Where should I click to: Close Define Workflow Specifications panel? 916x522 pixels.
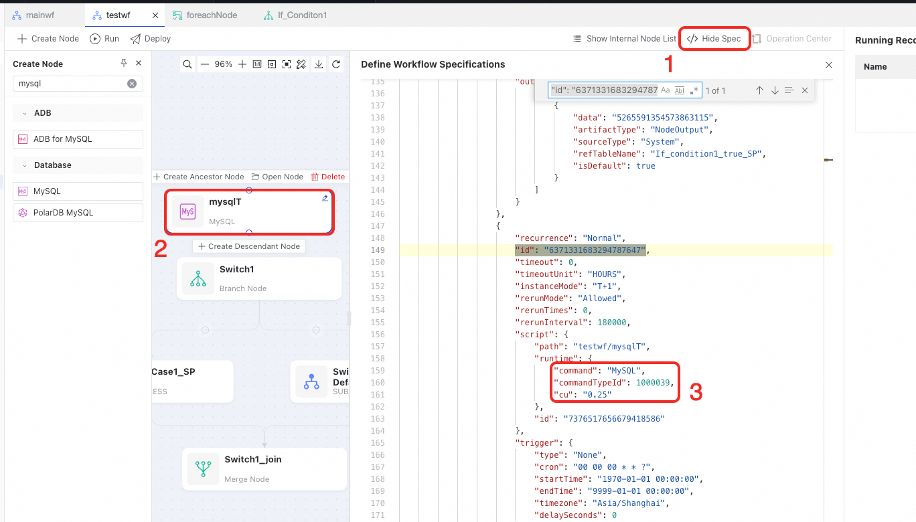829,65
